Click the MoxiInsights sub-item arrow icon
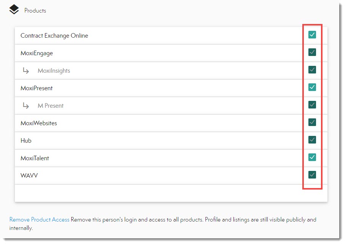 tap(26, 70)
